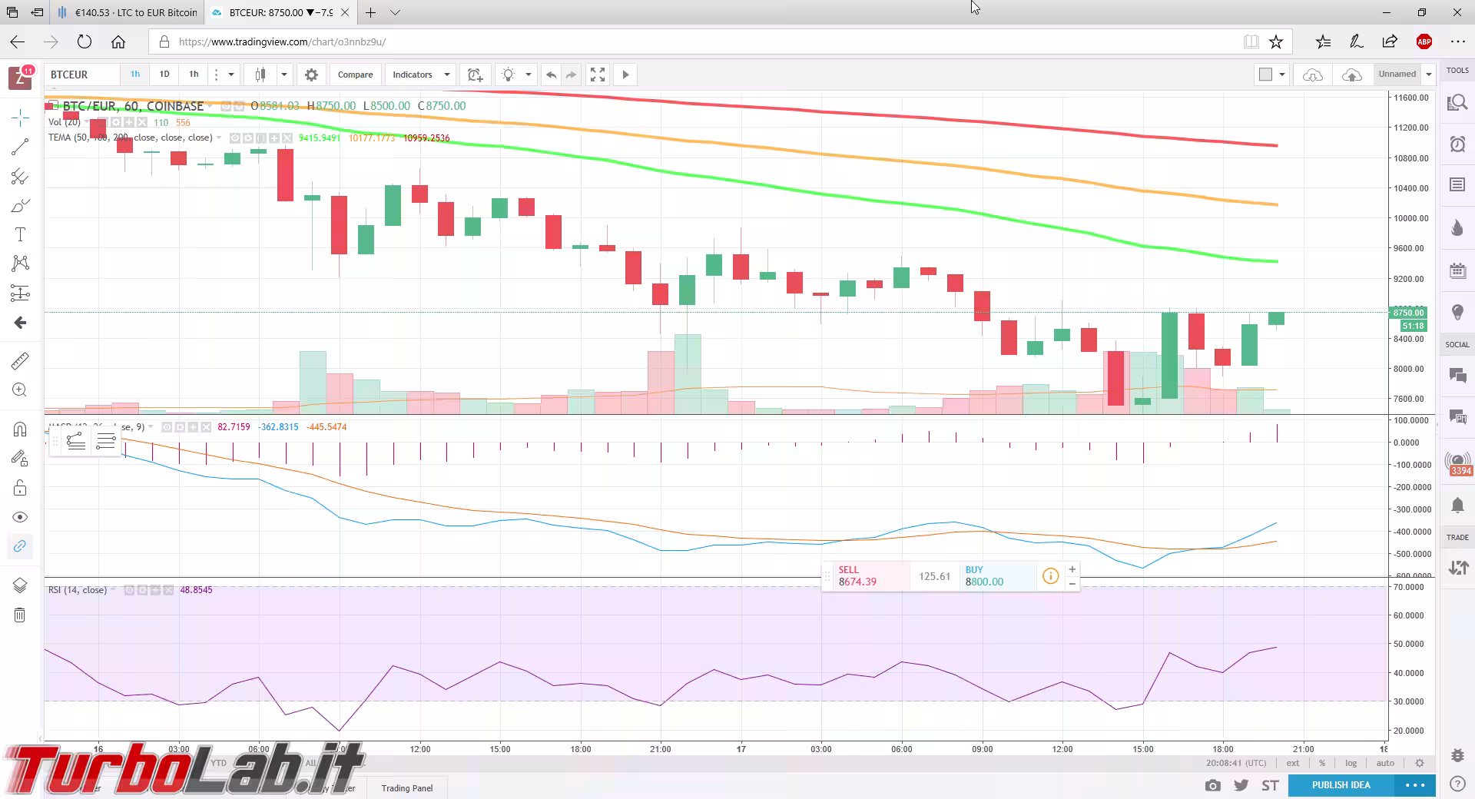
Task: Toggle hide all drawings eye icon
Action: [20, 517]
